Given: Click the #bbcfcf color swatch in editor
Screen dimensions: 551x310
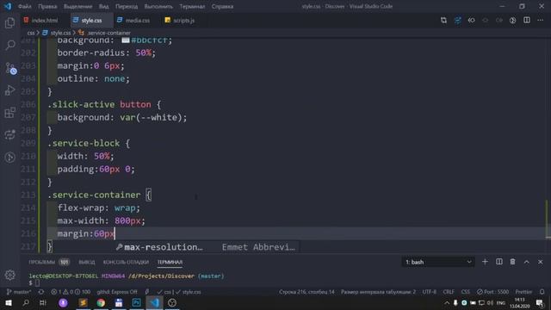Looking at the screenshot, I should 126,40.
